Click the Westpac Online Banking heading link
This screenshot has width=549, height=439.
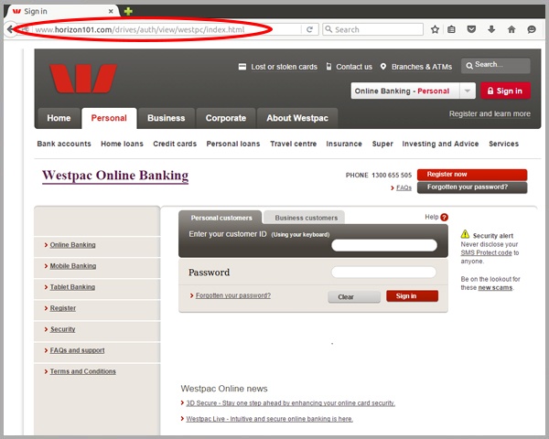115,176
